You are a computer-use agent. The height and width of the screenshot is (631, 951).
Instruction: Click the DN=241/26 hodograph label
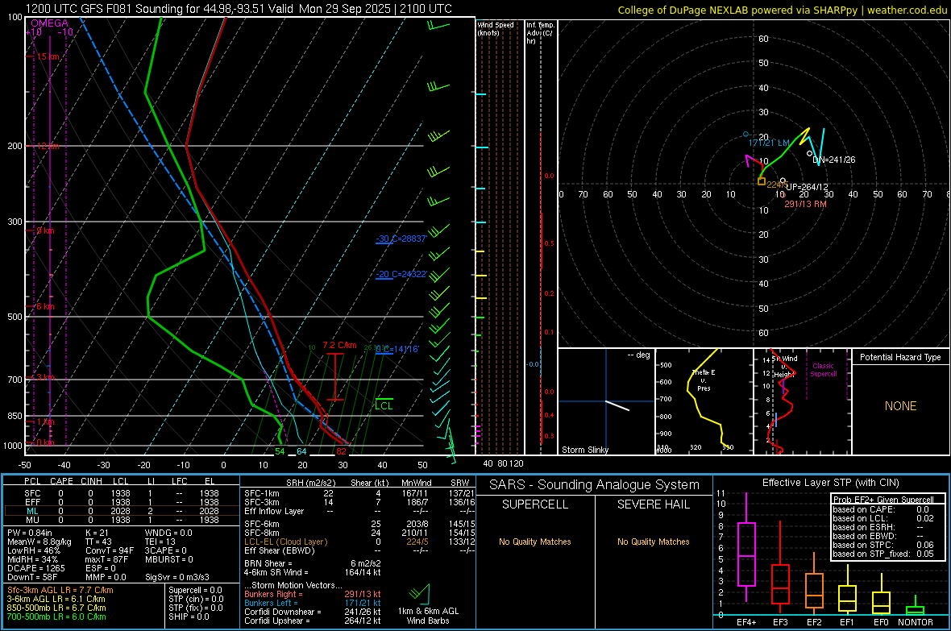point(834,160)
